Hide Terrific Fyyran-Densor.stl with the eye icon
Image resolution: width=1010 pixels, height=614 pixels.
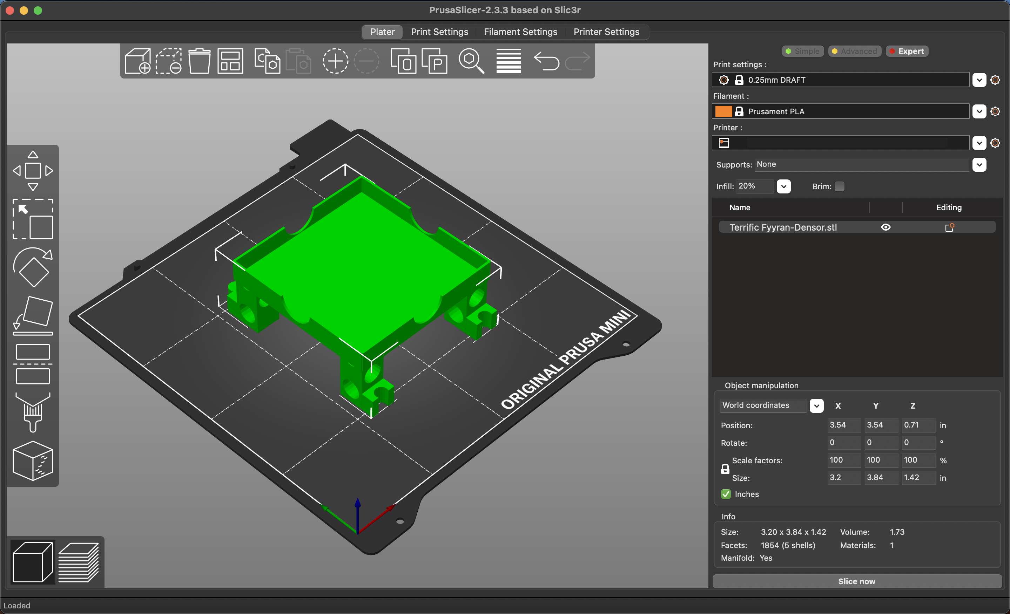(x=886, y=227)
